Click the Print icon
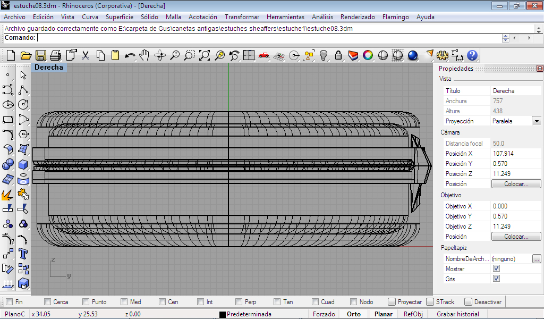The image size is (544, 319). click(x=55, y=55)
